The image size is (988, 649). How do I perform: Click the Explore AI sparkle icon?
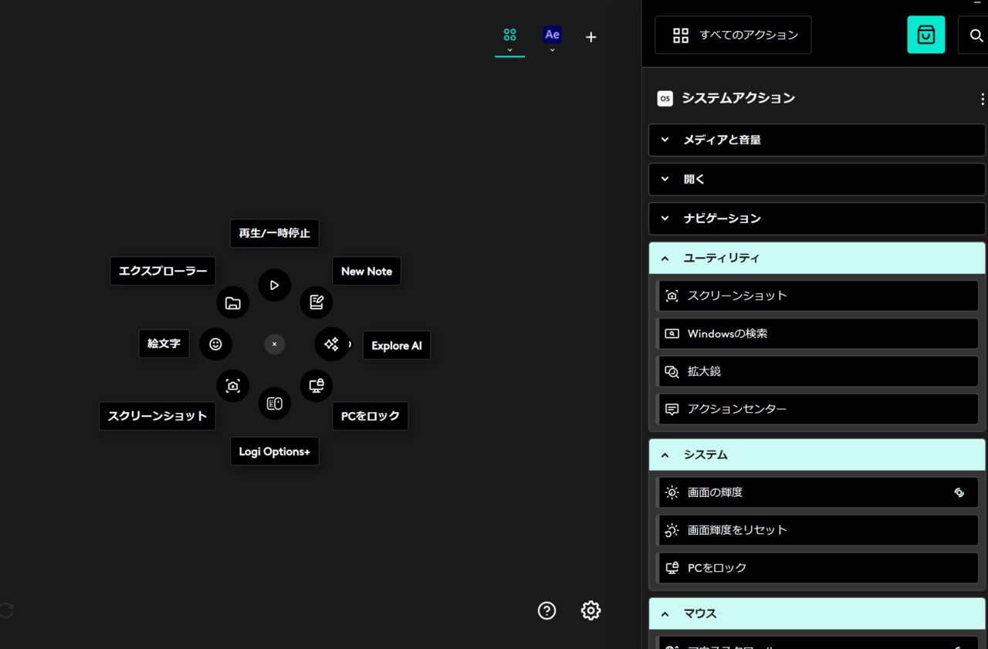(332, 344)
